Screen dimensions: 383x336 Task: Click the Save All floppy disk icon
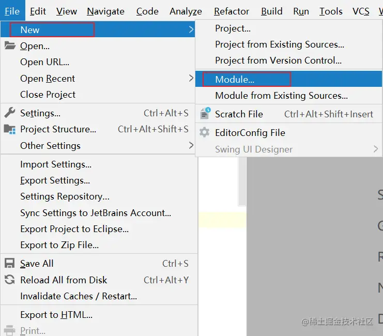(10, 263)
